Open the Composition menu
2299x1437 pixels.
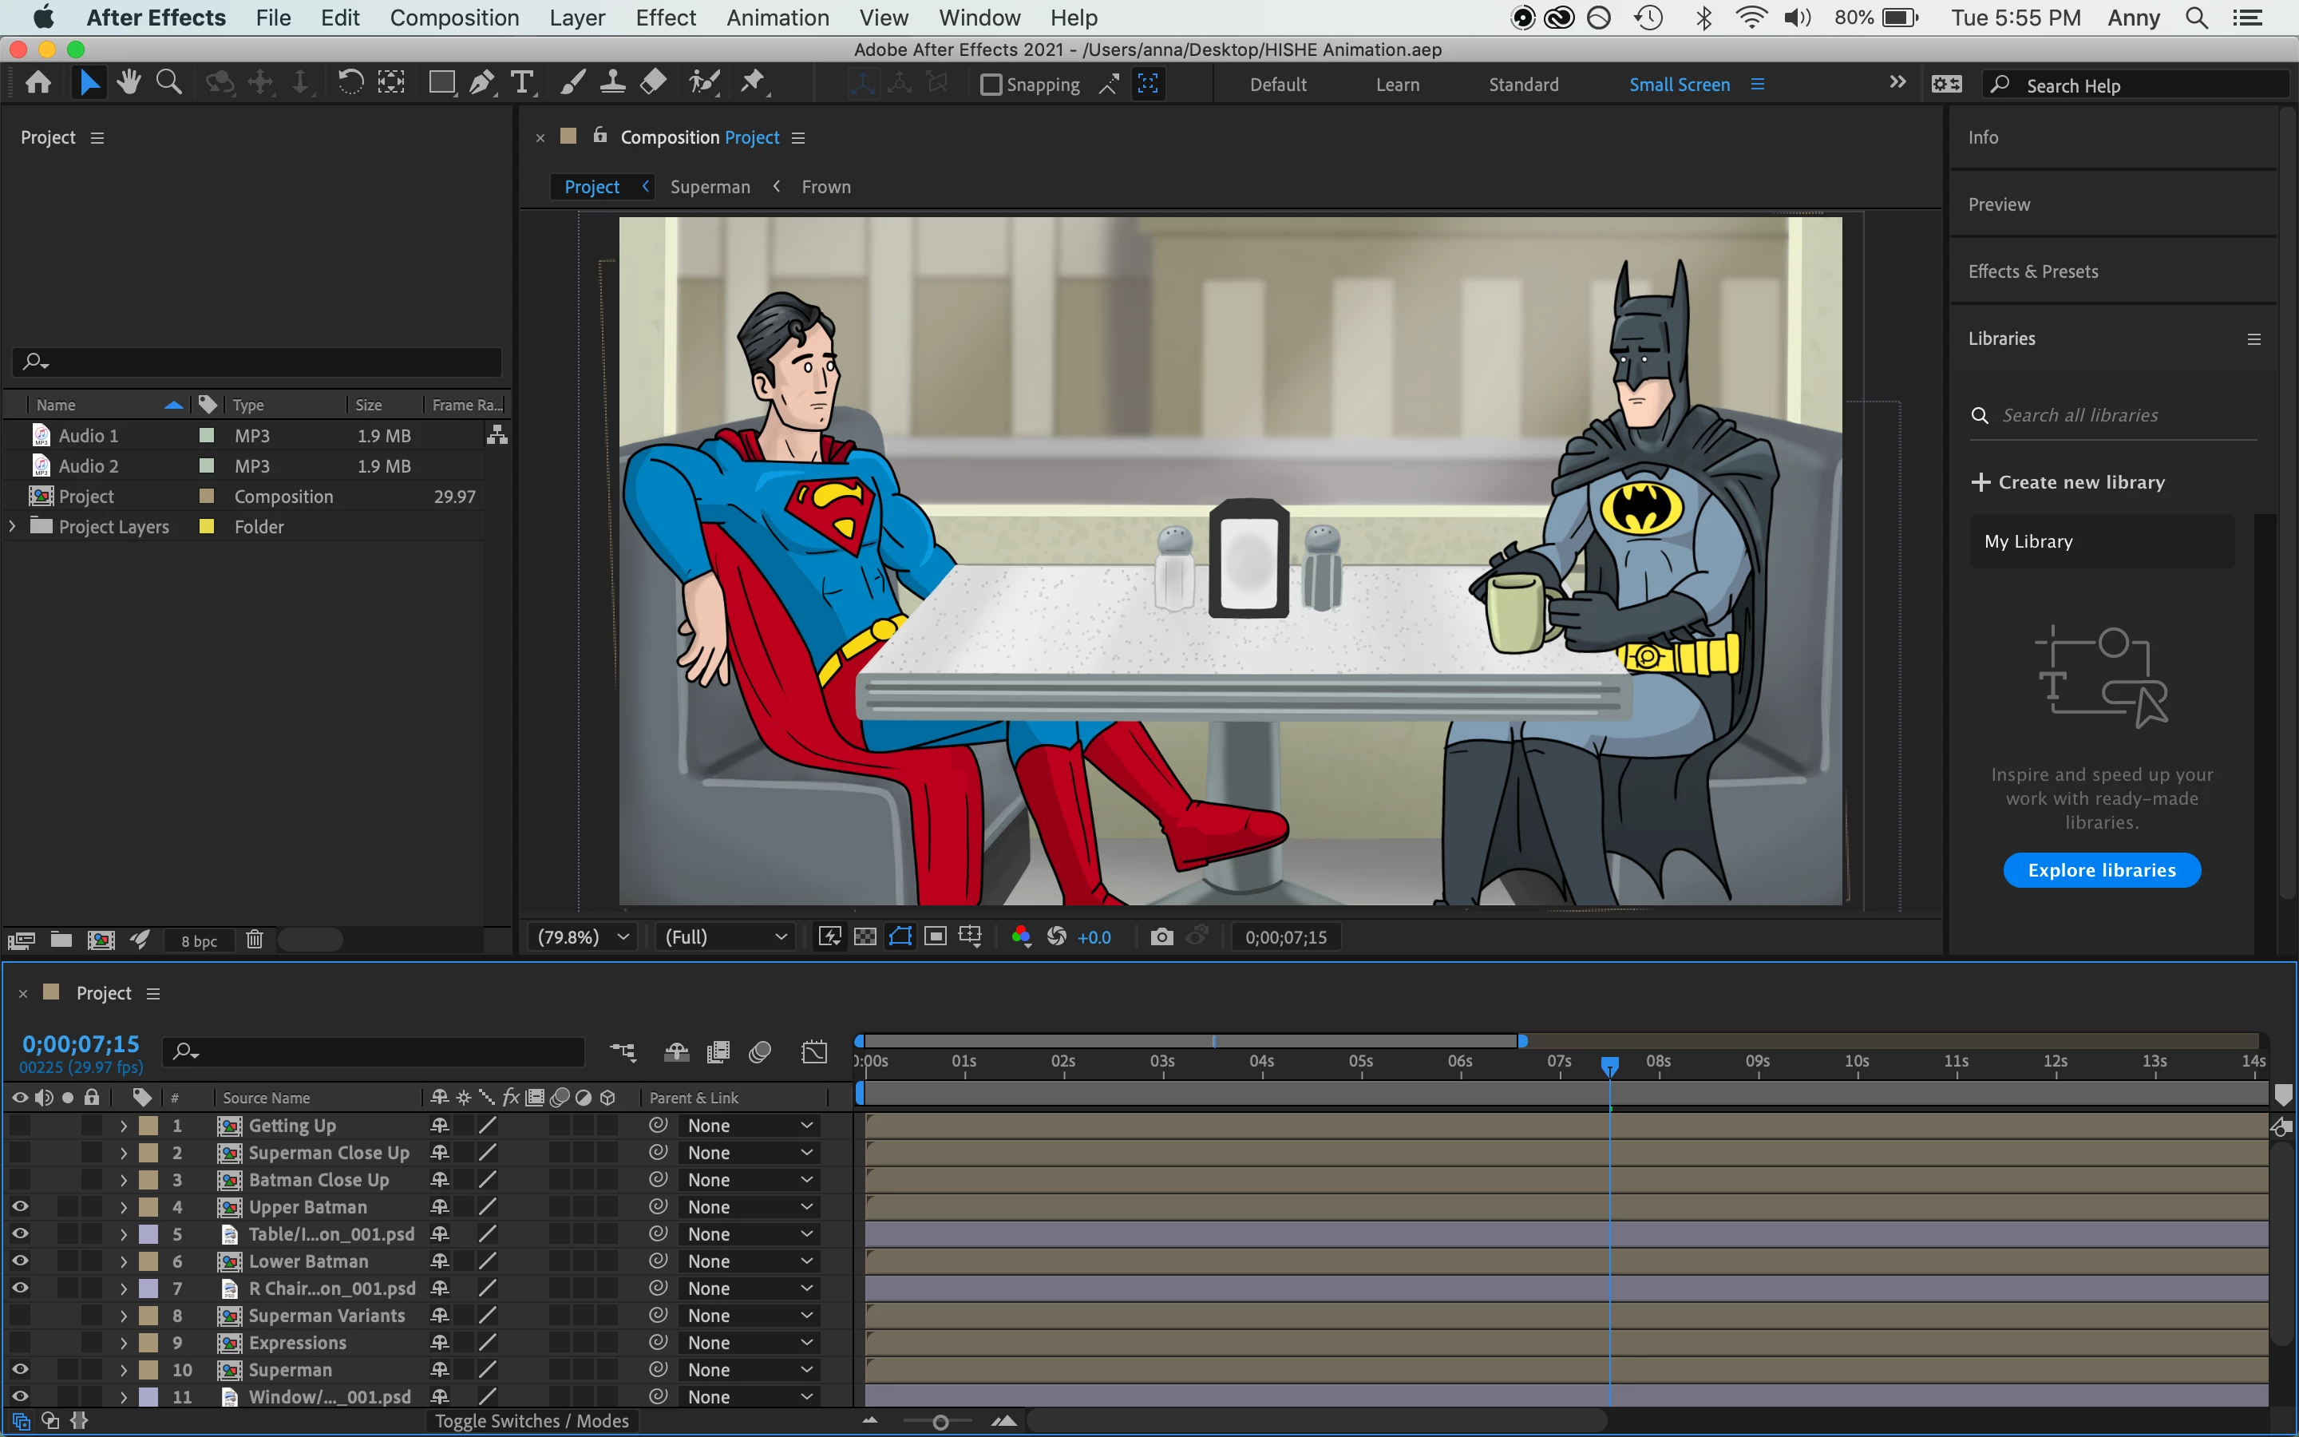[454, 17]
